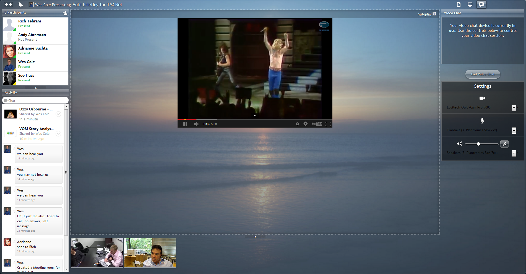Click the video chat icon in top toolbar
Image resolution: width=526 pixels, height=274 pixels.
coord(481,4)
